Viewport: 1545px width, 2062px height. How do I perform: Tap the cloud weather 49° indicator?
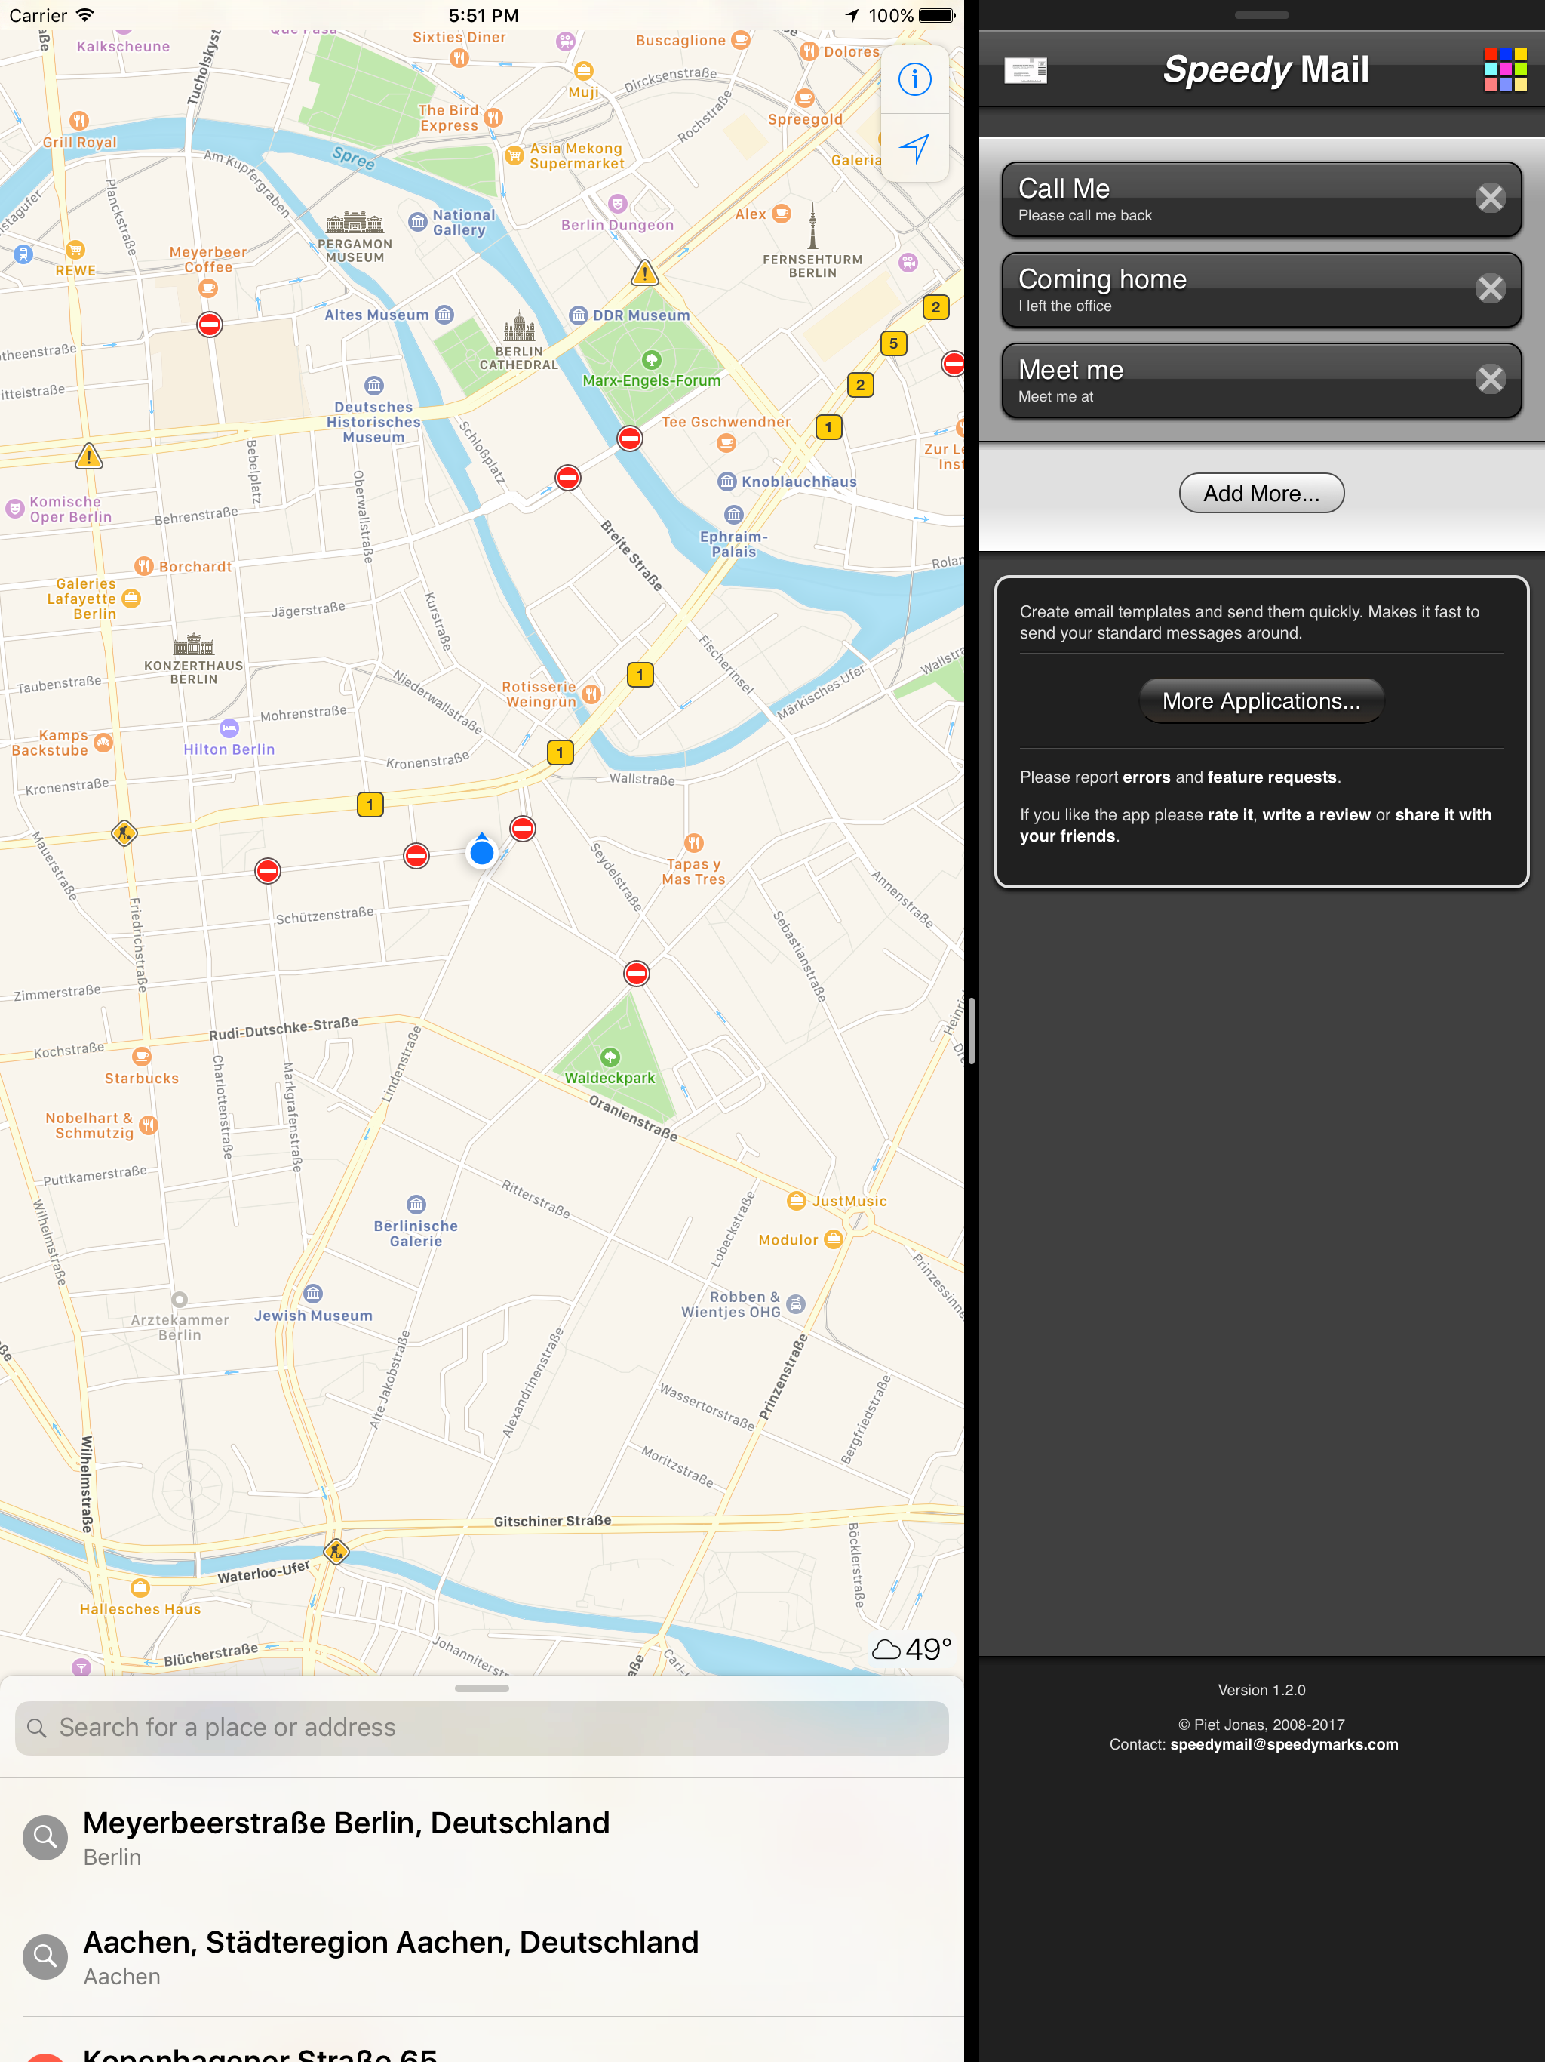coord(911,1649)
